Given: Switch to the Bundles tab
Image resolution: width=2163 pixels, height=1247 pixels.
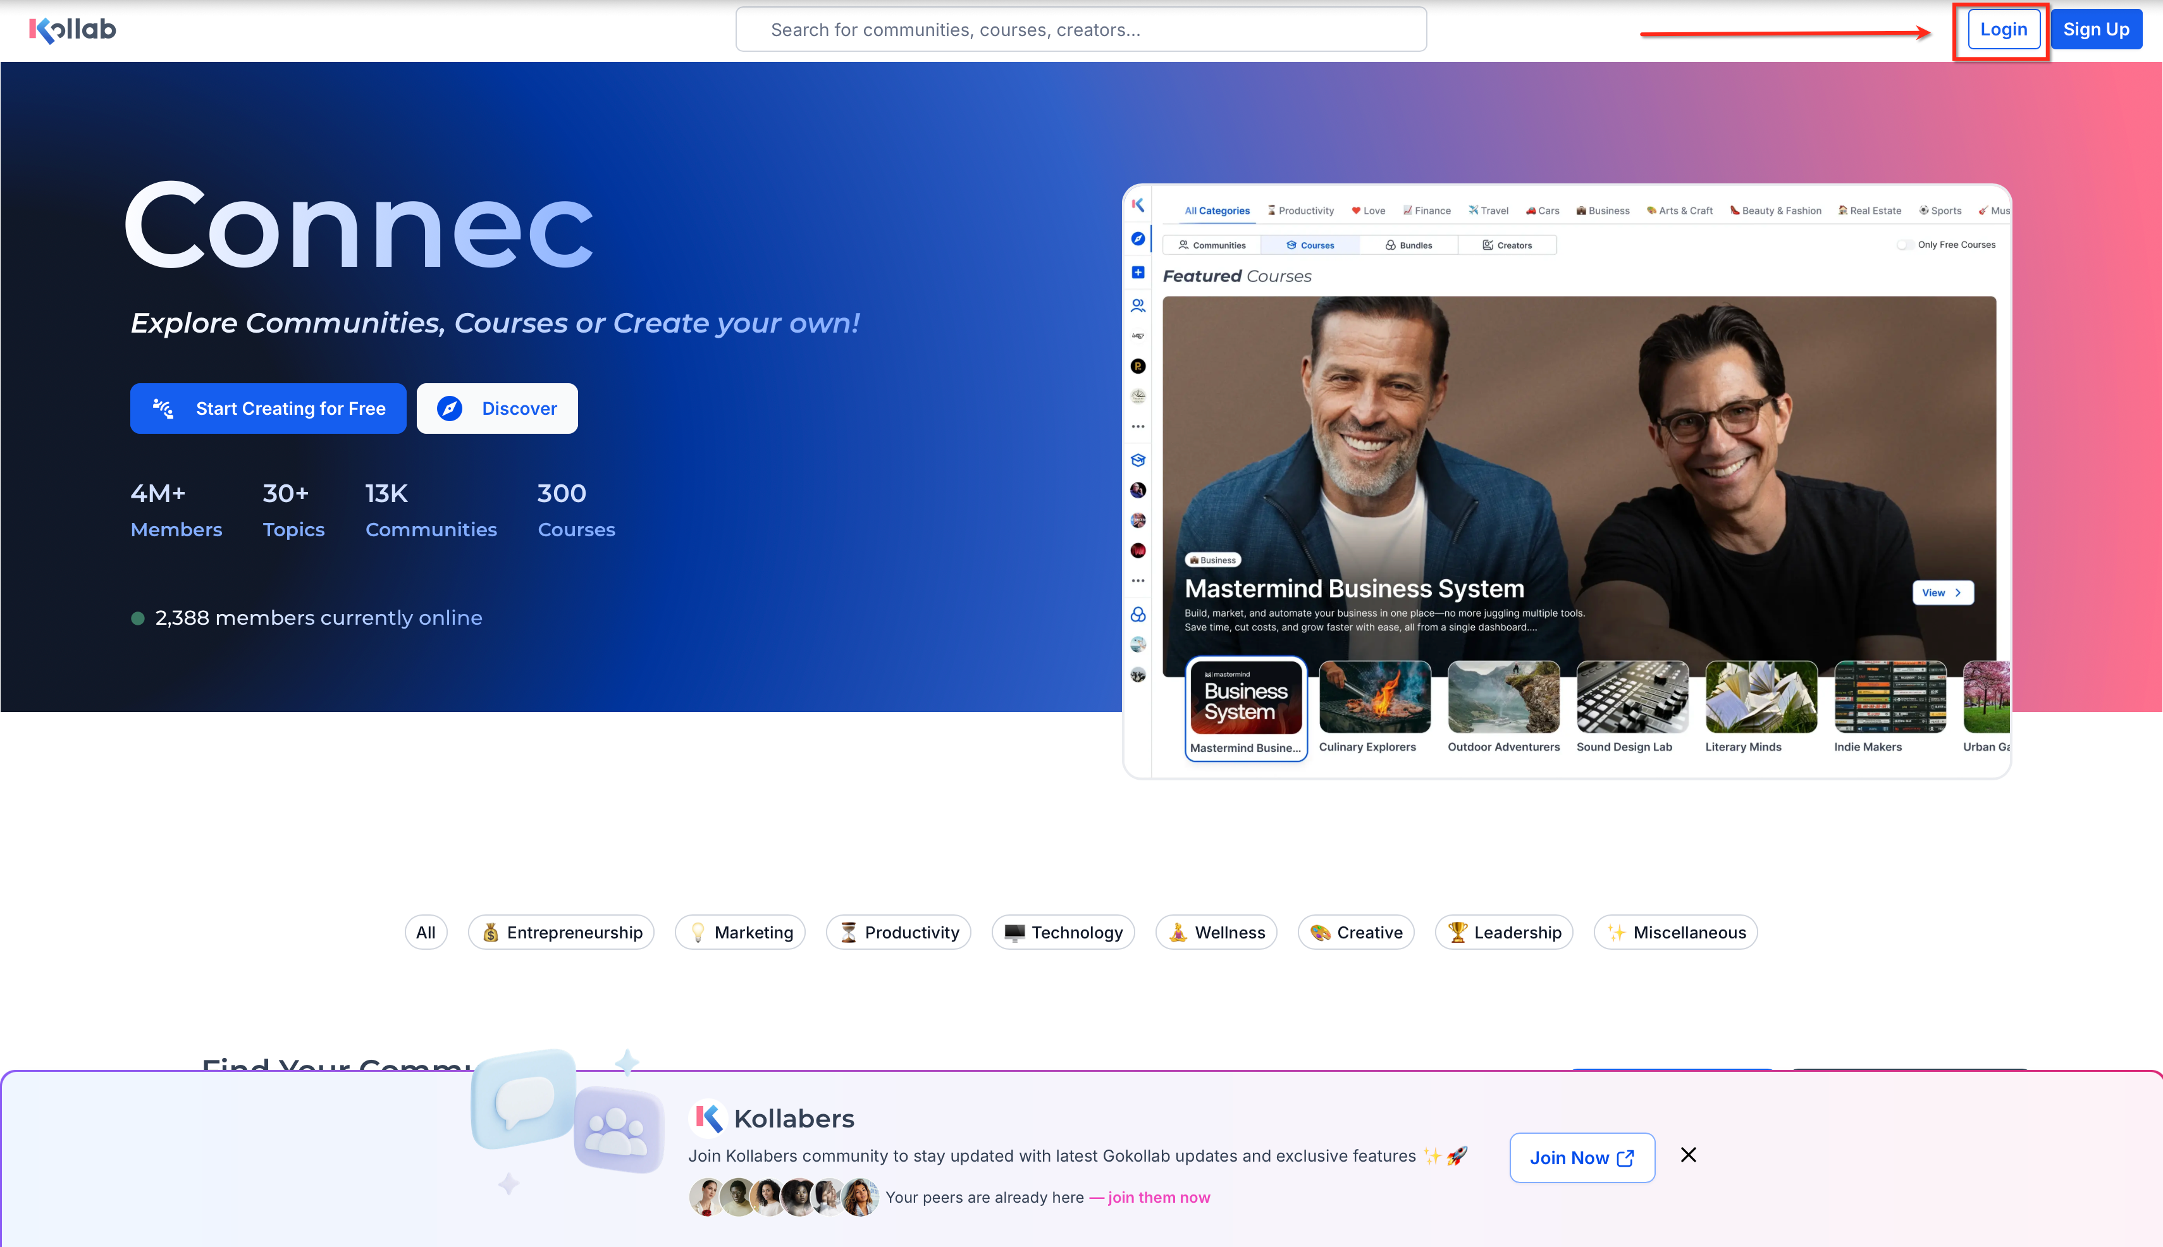Looking at the screenshot, I should pyautogui.click(x=1408, y=245).
